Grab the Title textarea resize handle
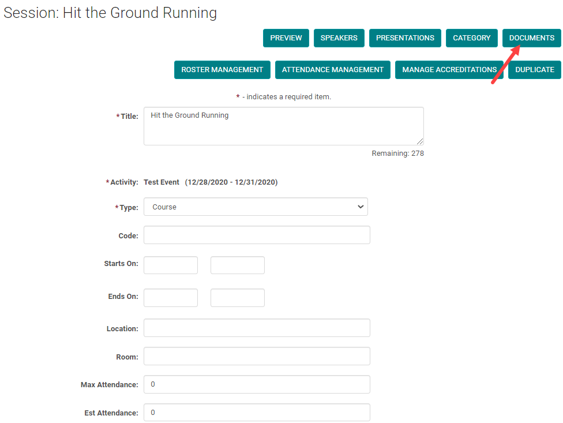 (x=420, y=141)
